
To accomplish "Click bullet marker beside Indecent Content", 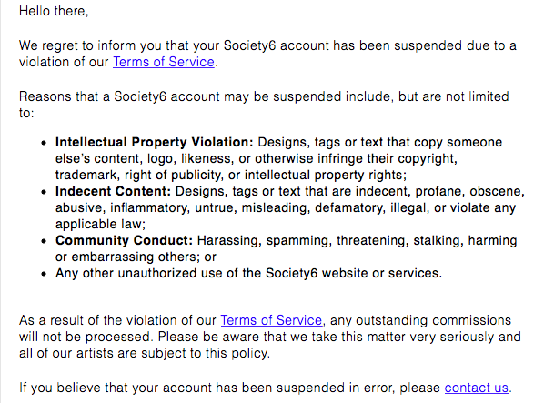I will (44, 192).
